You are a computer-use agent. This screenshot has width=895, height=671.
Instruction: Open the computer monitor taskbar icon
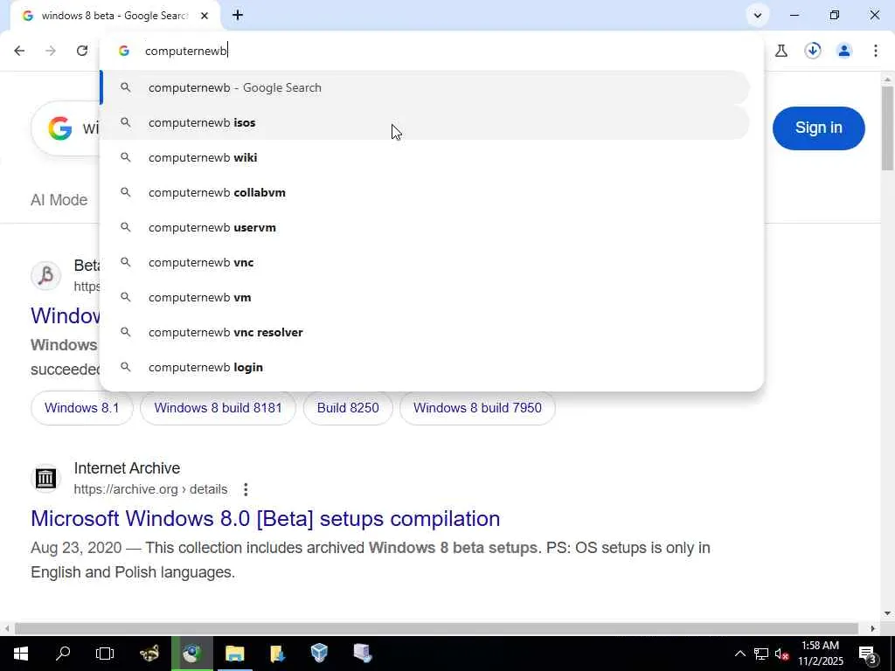[x=363, y=654]
